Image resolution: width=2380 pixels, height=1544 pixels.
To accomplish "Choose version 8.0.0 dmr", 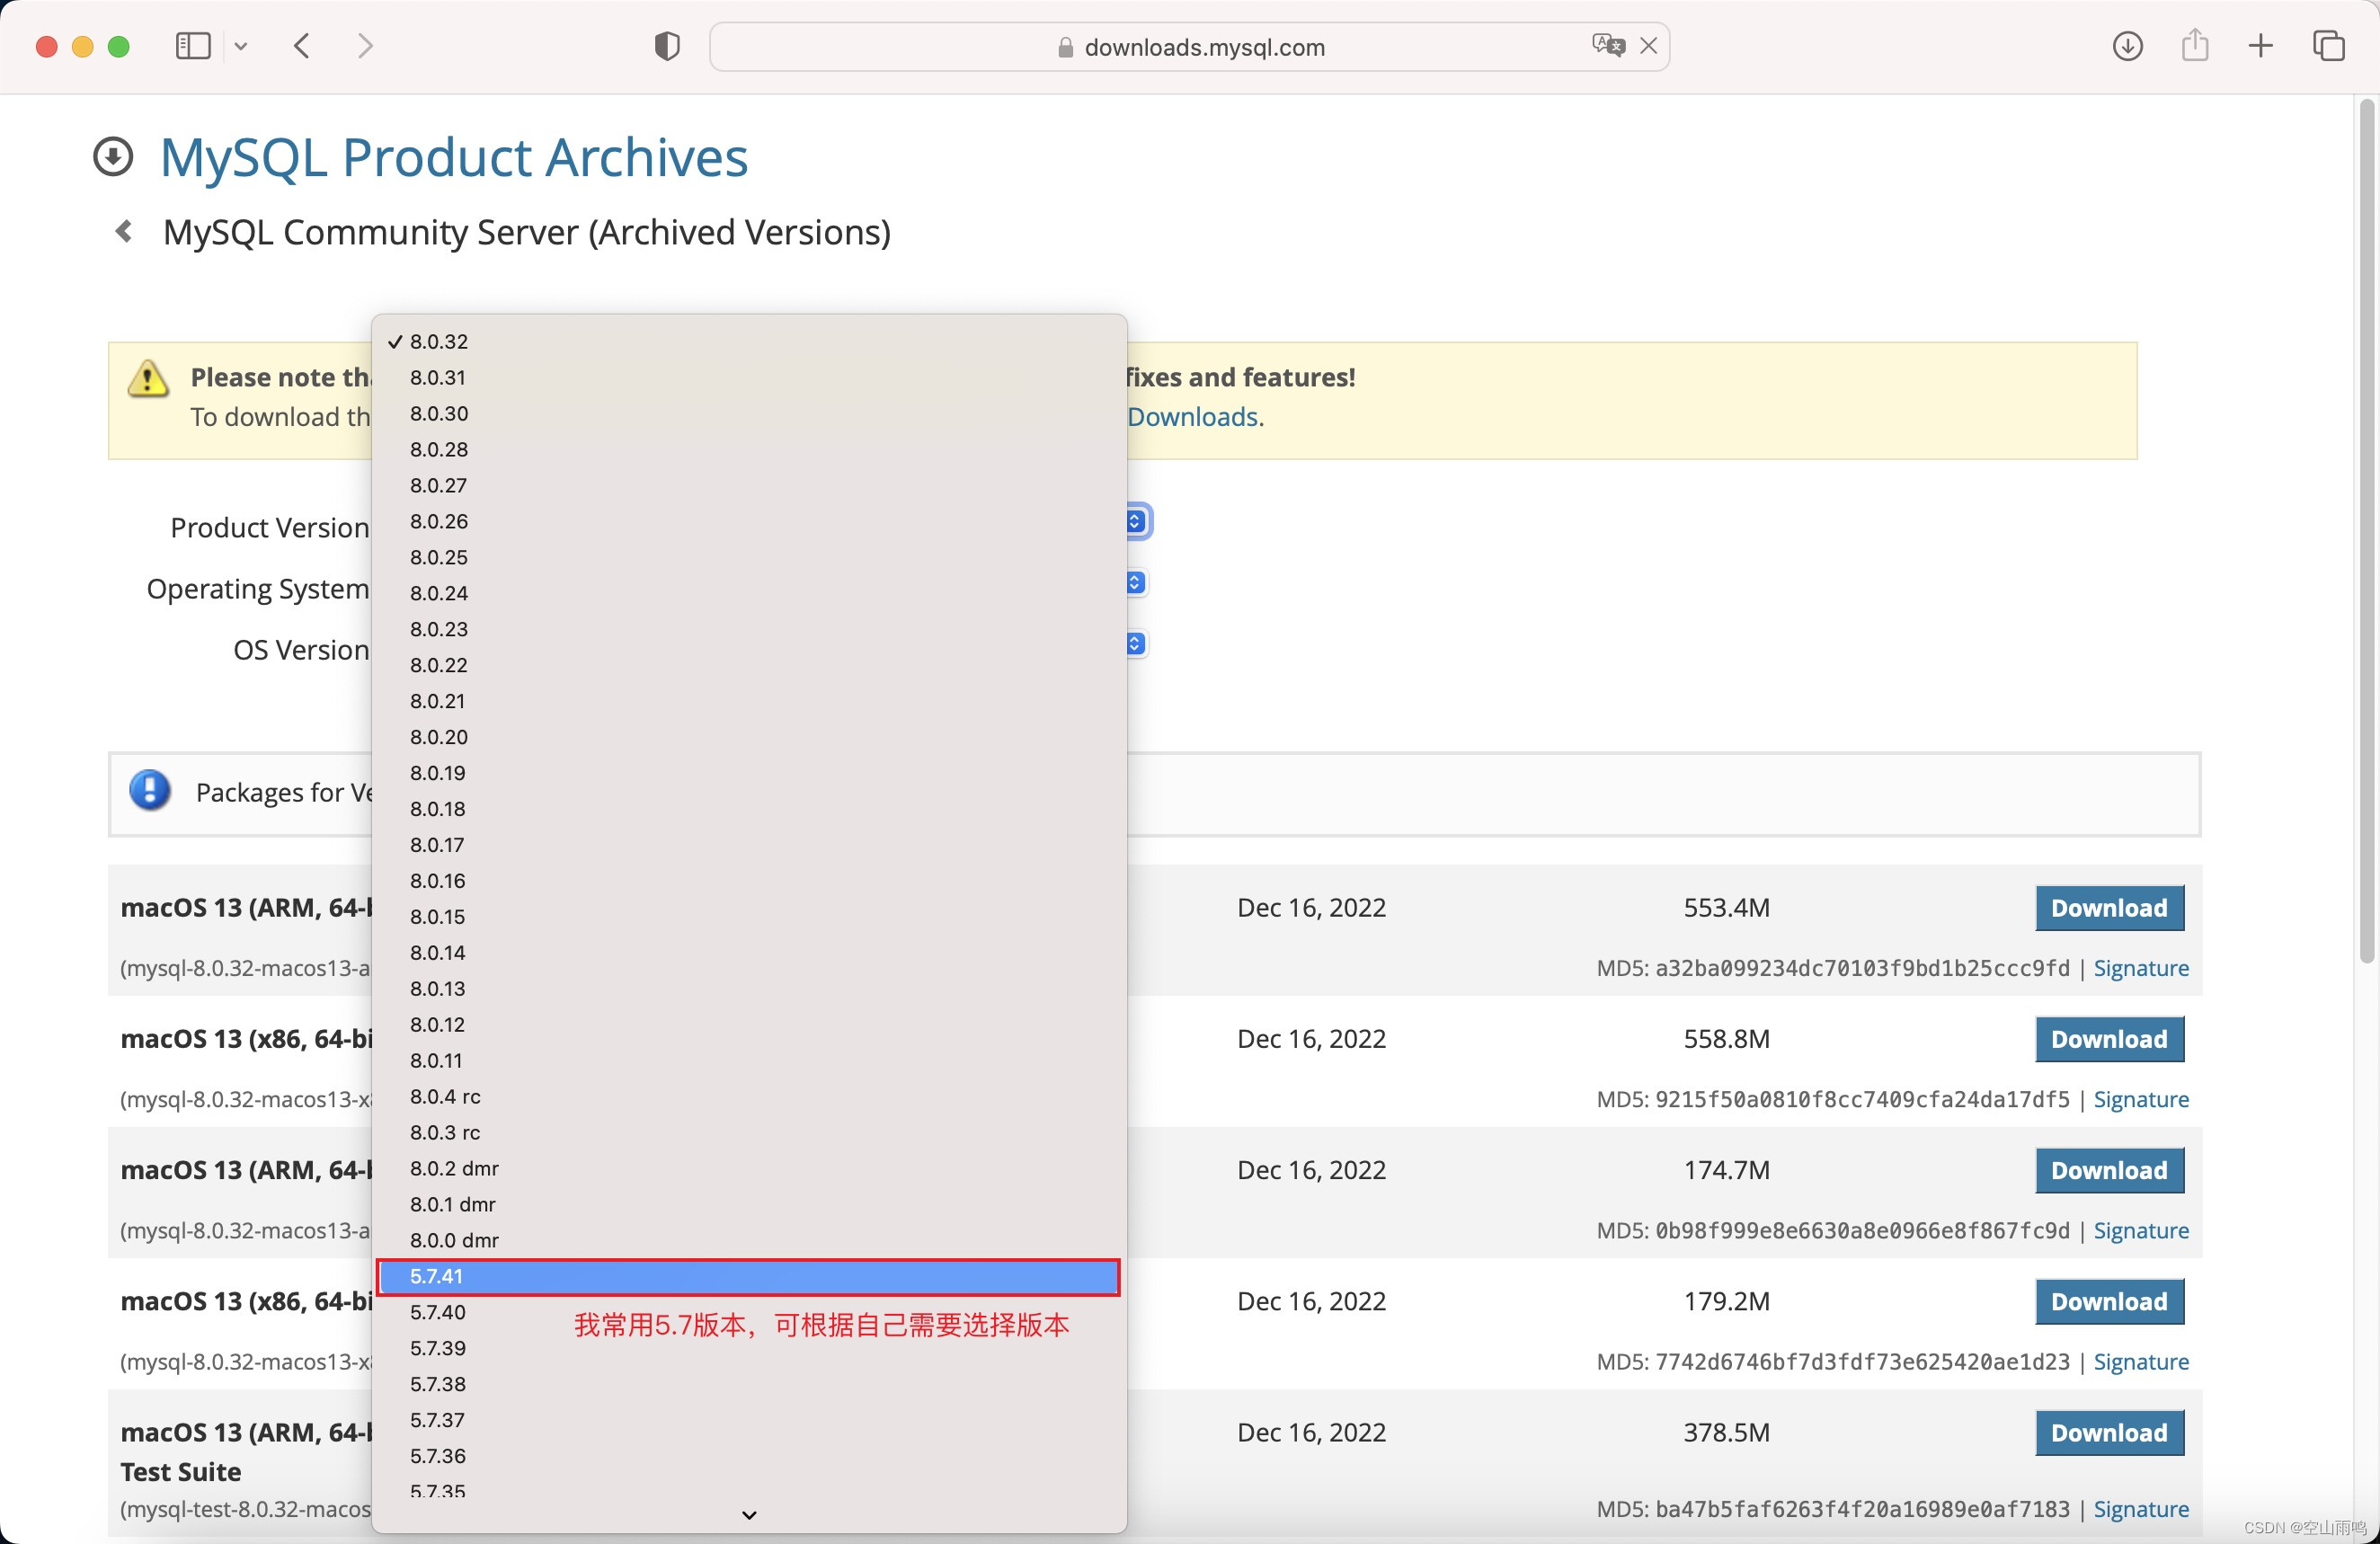I will pos(749,1242).
